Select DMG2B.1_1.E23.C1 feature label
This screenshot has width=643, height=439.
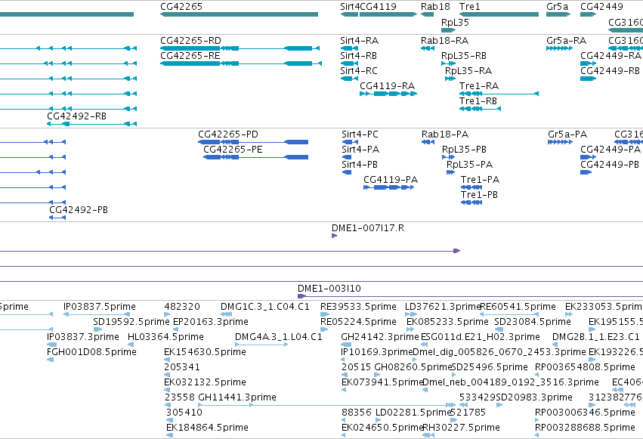click(596, 337)
